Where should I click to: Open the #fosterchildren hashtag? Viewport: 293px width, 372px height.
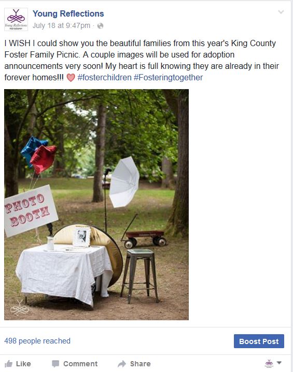pos(104,77)
